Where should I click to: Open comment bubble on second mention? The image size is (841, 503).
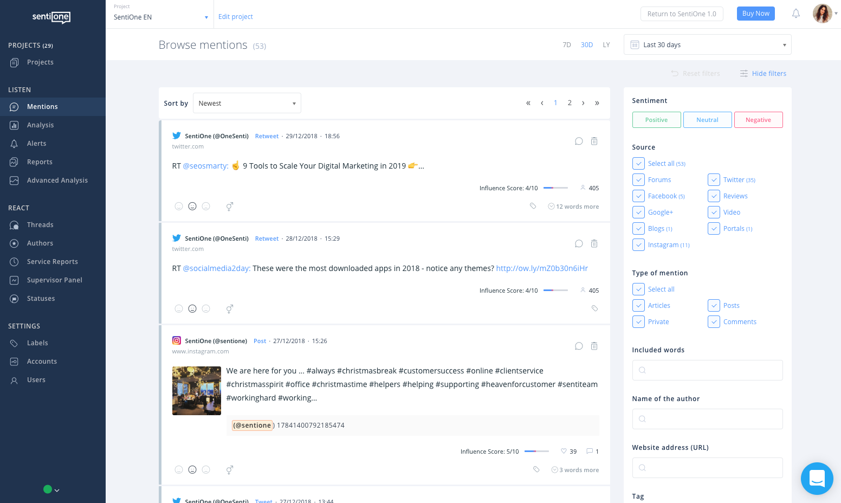579,243
